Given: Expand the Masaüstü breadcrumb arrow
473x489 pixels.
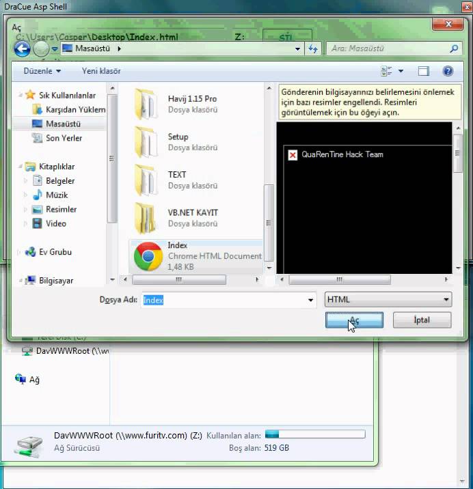Looking at the screenshot, I should pyautogui.click(x=119, y=48).
